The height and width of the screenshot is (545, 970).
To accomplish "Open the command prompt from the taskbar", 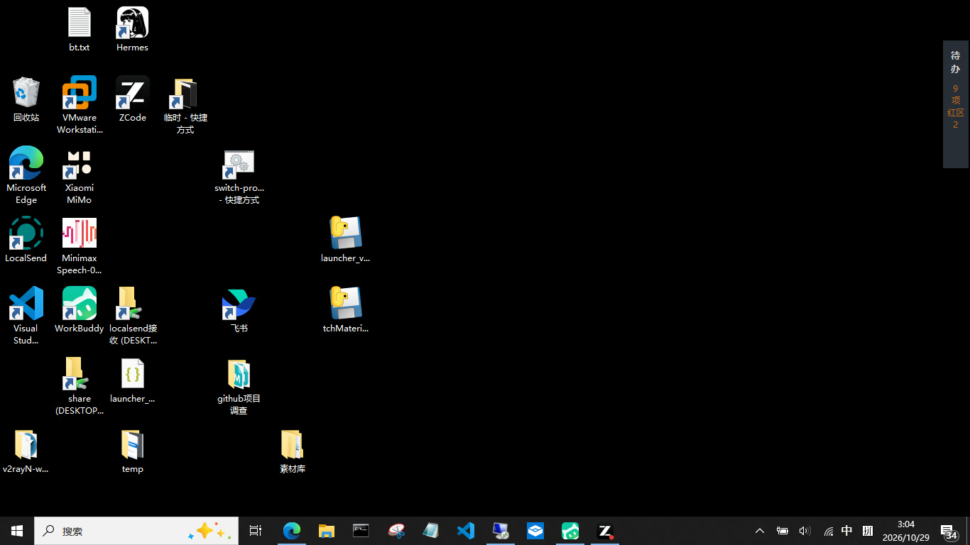I will pyautogui.click(x=361, y=531).
